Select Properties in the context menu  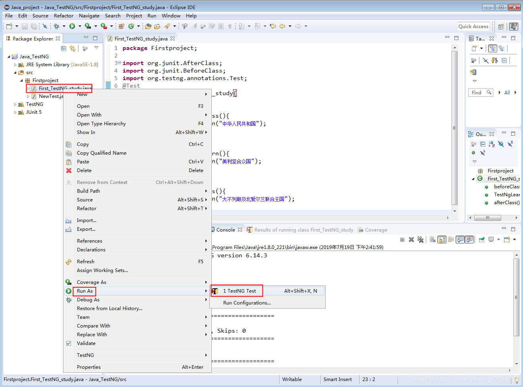(138, 367)
